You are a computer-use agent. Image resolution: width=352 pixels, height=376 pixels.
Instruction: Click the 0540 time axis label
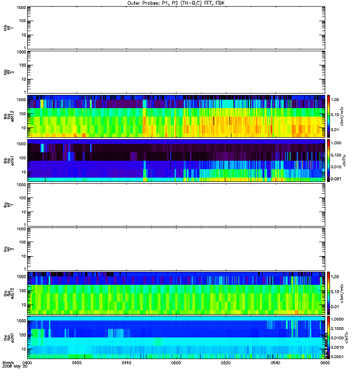point(275,363)
